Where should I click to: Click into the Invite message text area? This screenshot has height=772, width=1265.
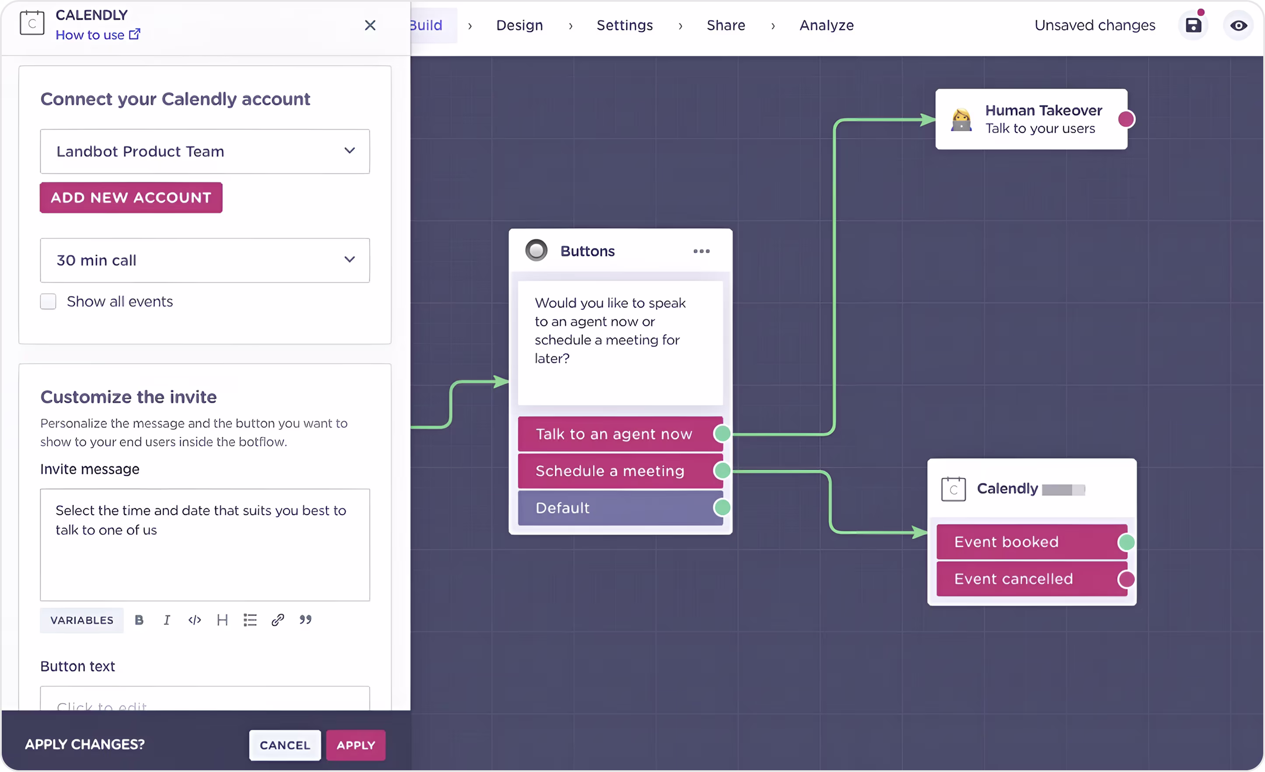click(x=205, y=545)
